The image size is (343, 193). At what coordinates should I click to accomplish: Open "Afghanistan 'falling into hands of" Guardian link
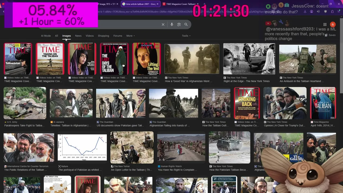pos(170,125)
